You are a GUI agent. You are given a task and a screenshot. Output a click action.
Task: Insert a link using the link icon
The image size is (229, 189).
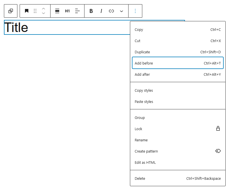[x=111, y=11]
